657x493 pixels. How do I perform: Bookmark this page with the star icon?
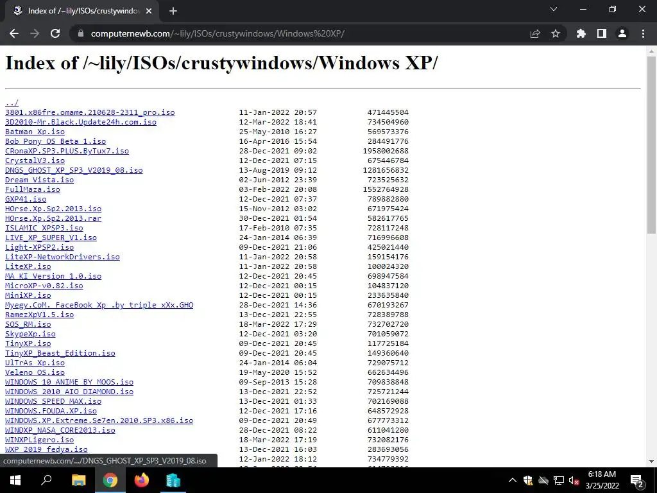point(556,33)
